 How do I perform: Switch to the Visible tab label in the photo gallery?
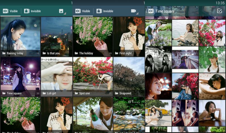click(14, 11)
